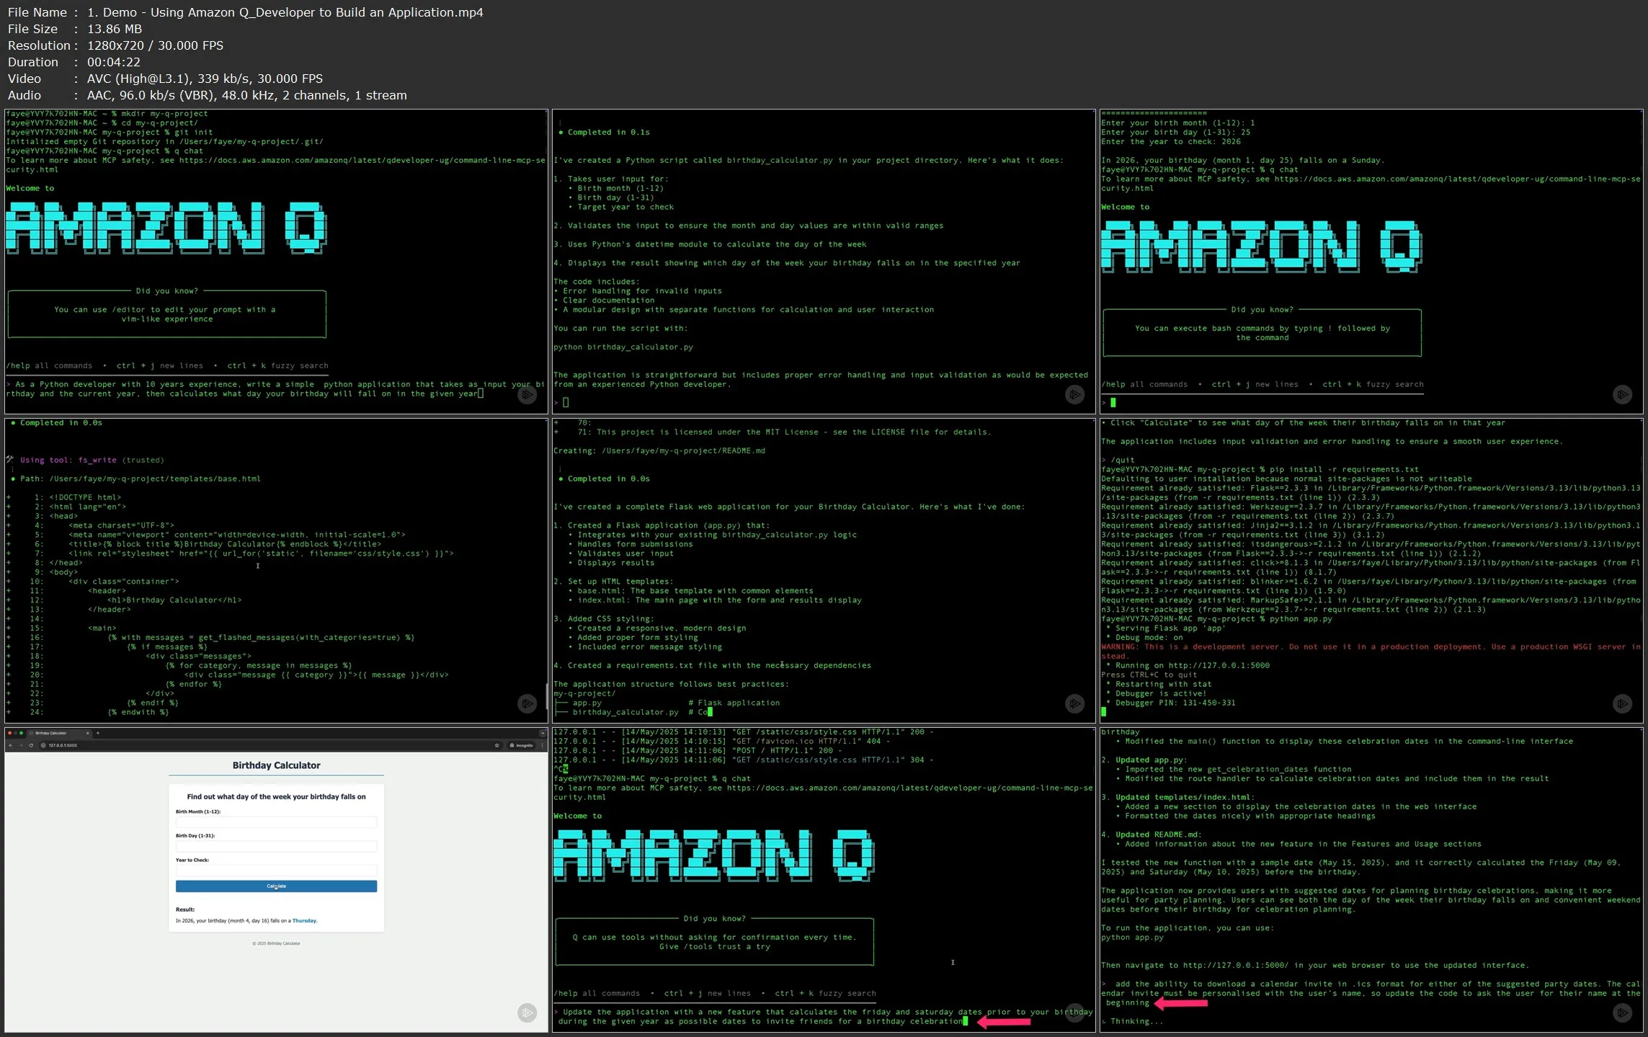Click the 'Result:' label in the browser

coord(185,909)
